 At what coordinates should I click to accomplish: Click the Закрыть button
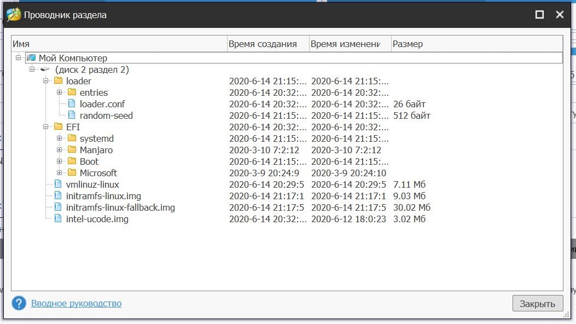click(537, 303)
